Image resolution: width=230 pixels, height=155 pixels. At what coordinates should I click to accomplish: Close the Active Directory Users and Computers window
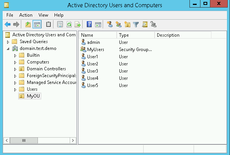click(x=219, y=4)
